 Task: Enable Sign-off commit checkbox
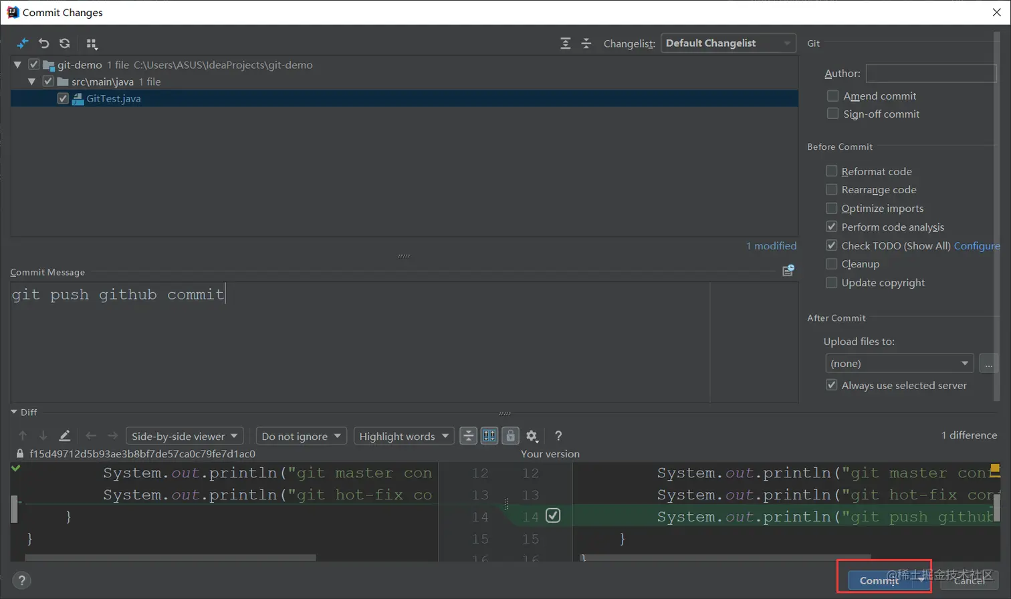coord(832,114)
